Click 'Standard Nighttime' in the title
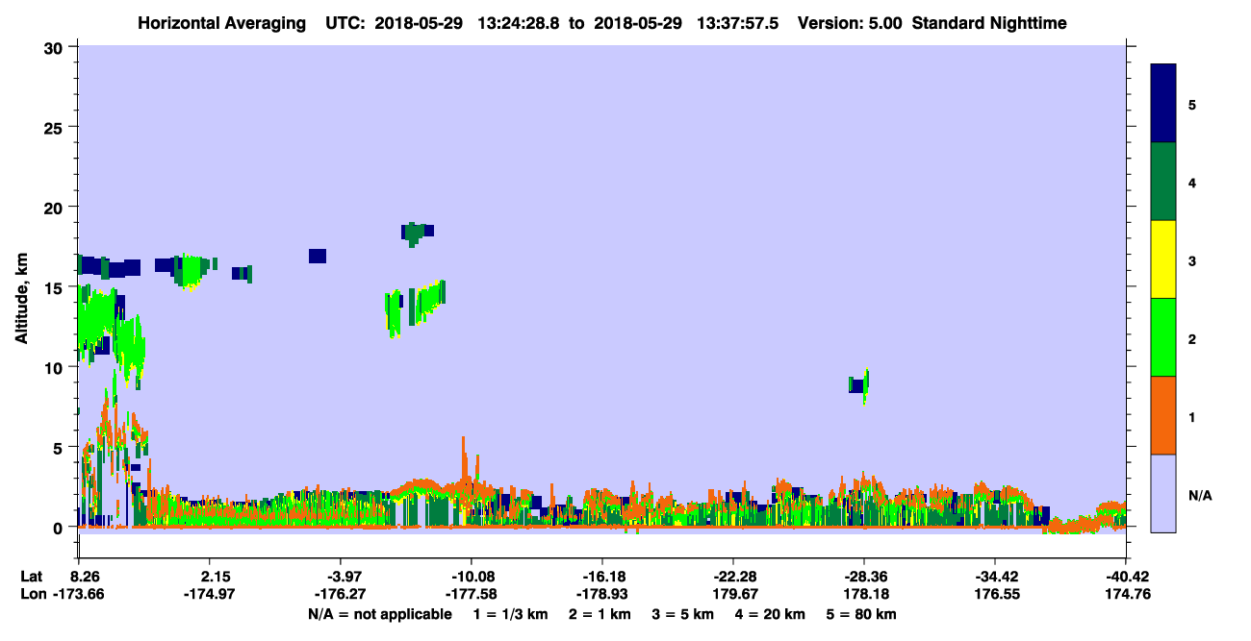1251x641 pixels. tap(990, 22)
